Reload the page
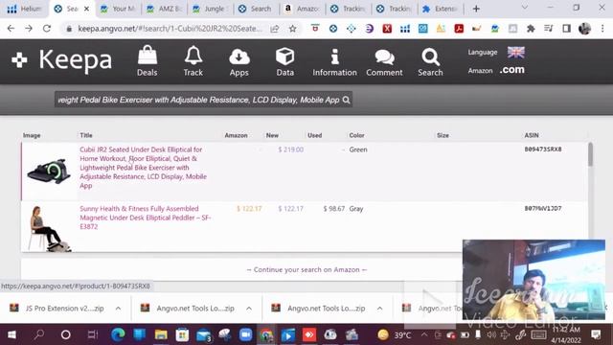The image size is (613, 345). point(47,28)
